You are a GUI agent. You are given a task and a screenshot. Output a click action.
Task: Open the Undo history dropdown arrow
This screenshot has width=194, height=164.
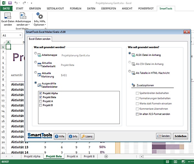[x=19, y=3]
